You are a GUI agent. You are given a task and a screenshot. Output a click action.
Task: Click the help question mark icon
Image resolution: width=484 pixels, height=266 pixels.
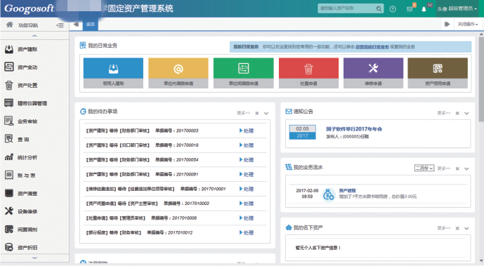click(x=393, y=9)
